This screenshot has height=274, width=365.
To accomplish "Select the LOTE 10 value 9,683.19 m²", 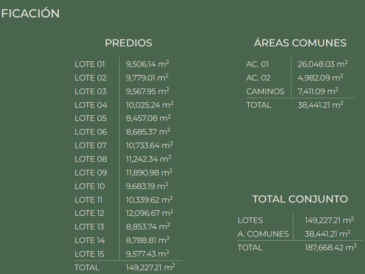I will (x=147, y=186).
